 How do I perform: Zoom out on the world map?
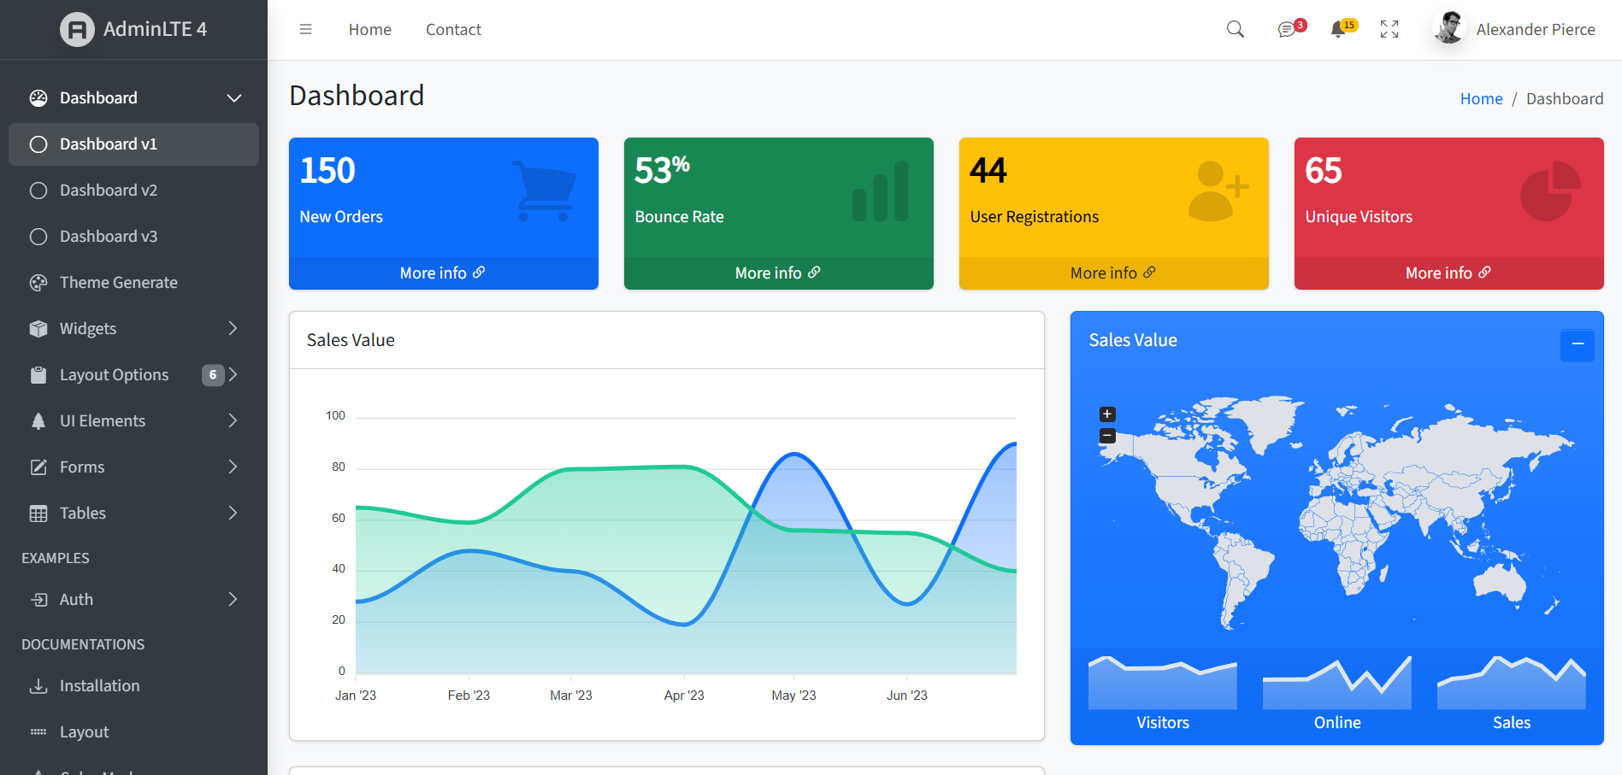tap(1107, 436)
